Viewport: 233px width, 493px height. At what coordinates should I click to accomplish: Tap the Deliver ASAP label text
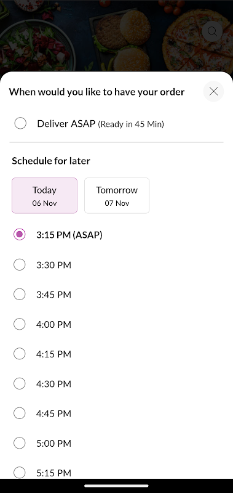pos(66,124)
